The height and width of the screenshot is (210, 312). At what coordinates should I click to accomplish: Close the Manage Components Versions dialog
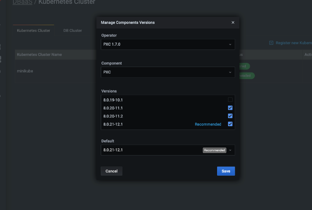coord(233,23)
